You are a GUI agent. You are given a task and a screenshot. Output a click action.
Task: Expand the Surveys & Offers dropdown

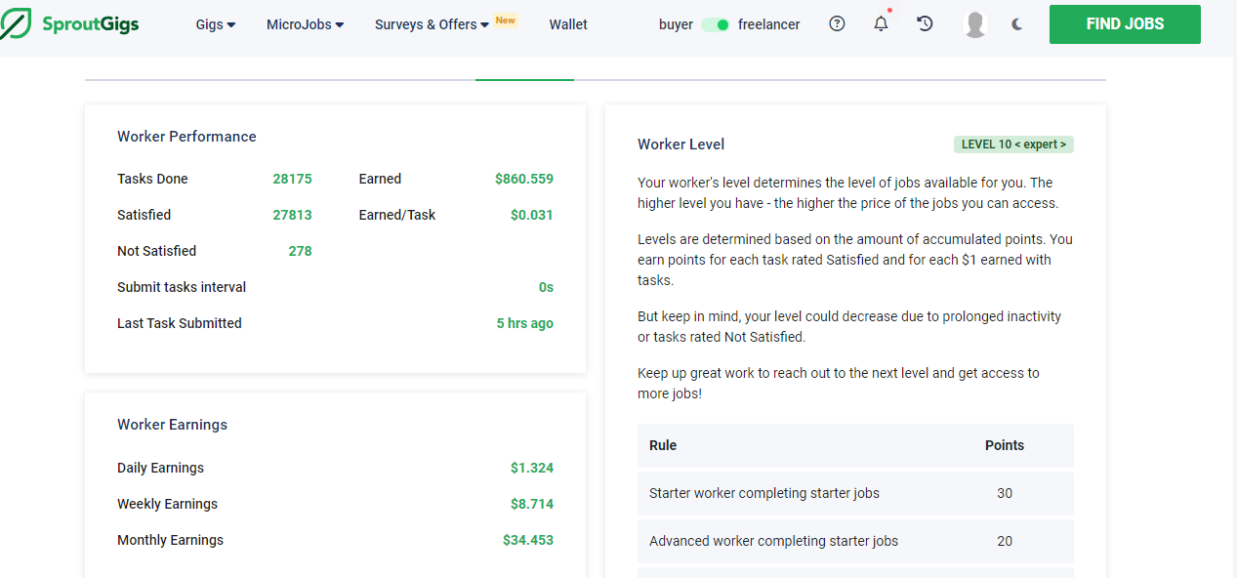pyautogui.click(x=432, y=24)
